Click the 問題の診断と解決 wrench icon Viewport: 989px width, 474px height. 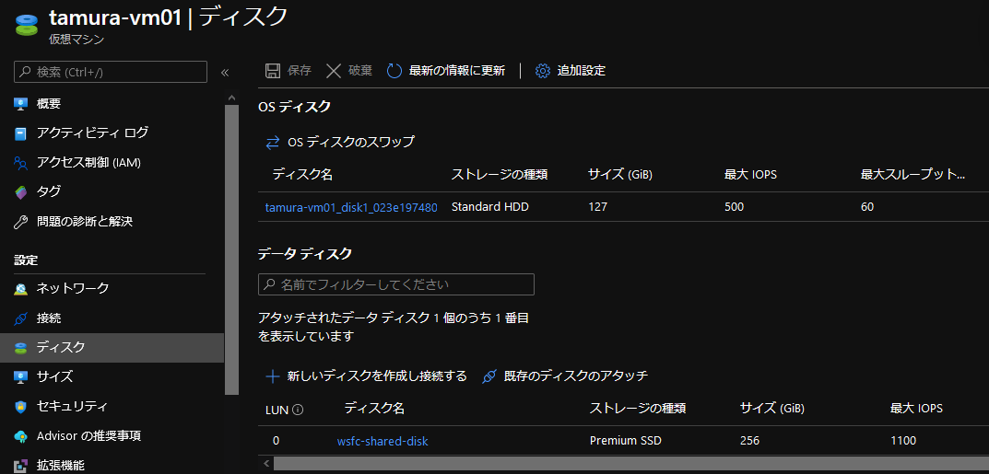pyautogui.click(x=21, y=222)
